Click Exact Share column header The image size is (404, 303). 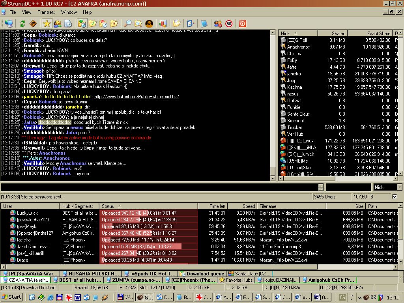coord(370,33)
